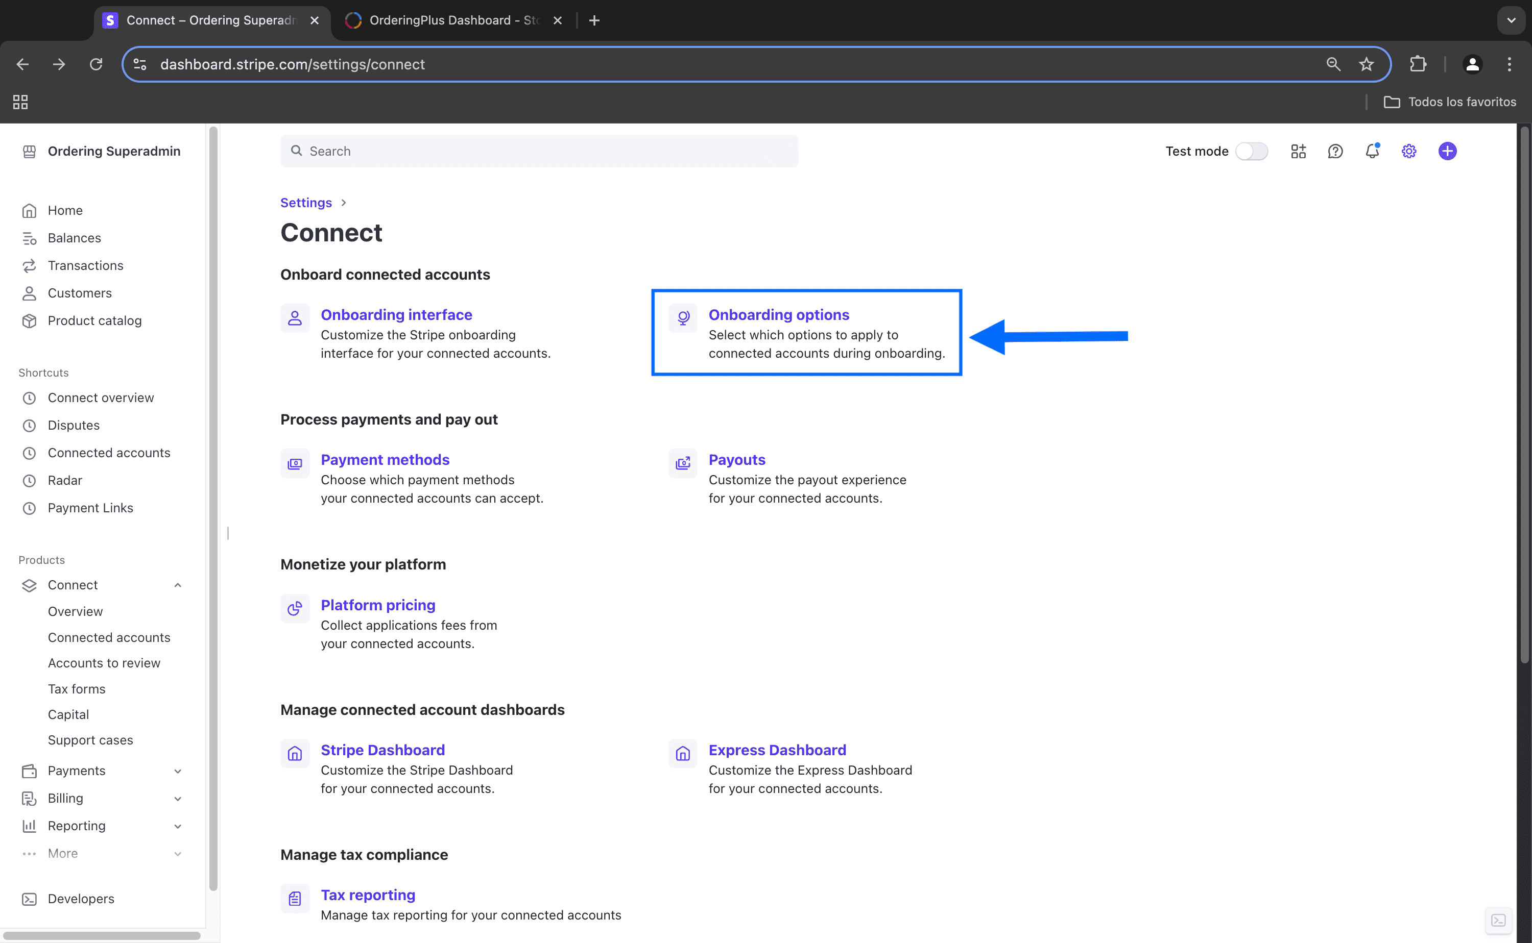Click the Stripe Dashboard house icon
Image resolution: width=1532 pixels, height=943 pixels.
click(295, 753)
